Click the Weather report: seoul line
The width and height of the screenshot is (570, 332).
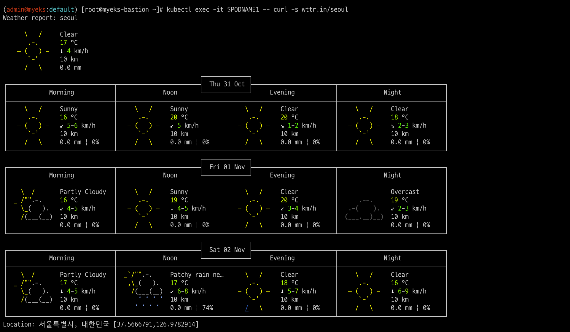pyautogui.click(x=40, y=18)
